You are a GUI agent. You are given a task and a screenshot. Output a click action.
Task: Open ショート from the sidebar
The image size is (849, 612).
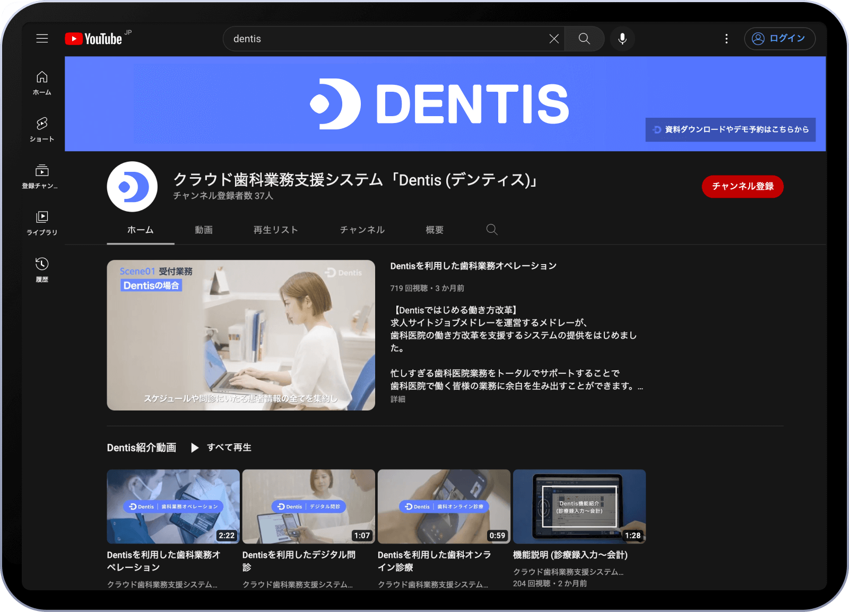(41, 129)
